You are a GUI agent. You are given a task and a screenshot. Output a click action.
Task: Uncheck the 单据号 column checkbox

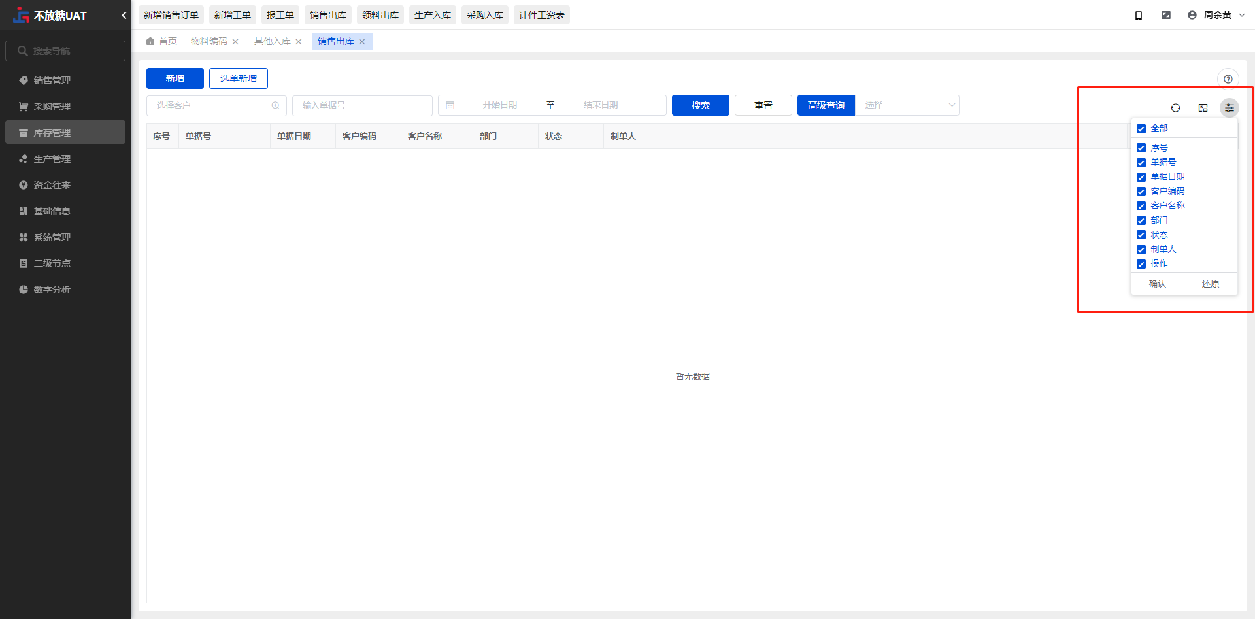[1141, 163]
